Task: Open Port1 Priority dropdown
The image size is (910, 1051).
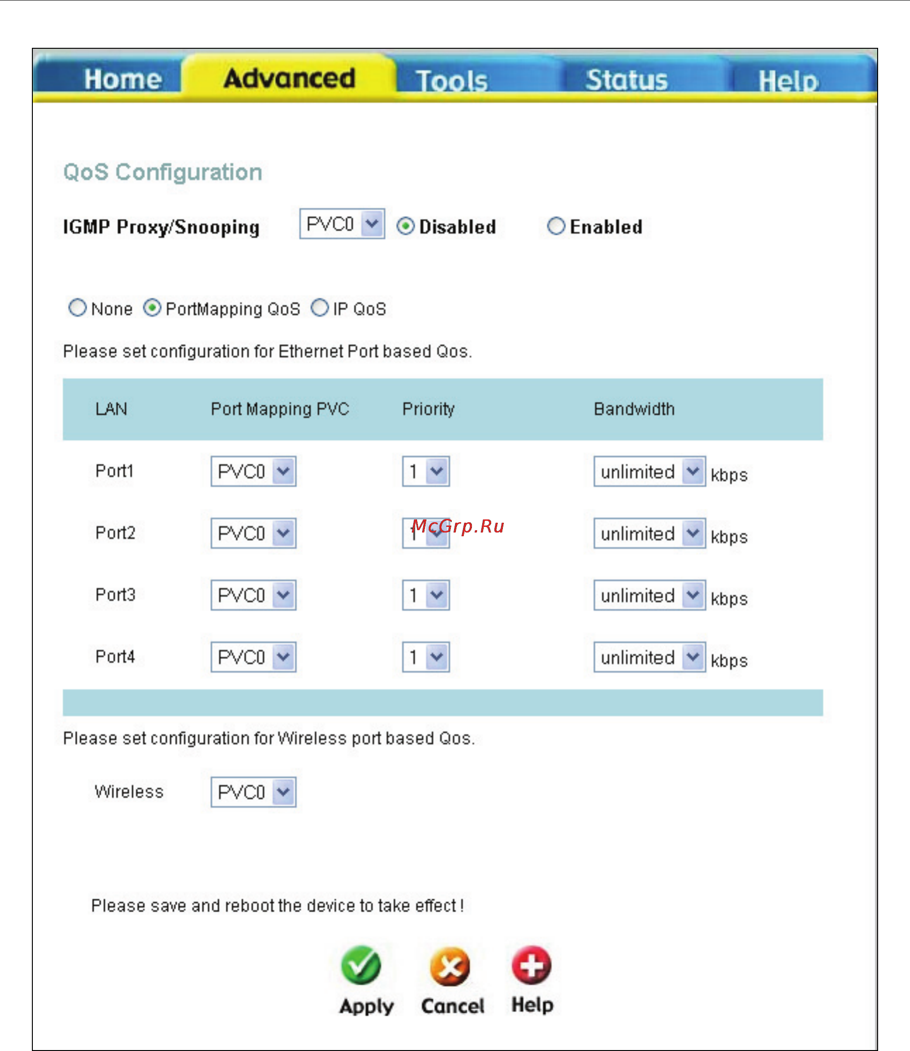Action: tap(425, 471)
